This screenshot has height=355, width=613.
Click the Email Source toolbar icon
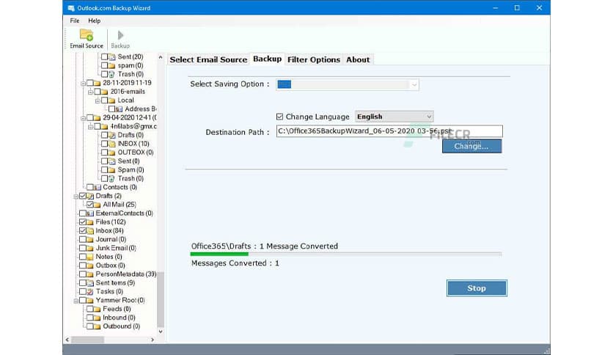(87, 34)
